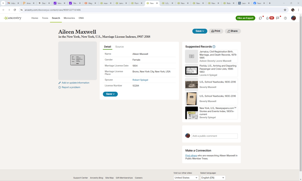This screenshot has width=302, height=181.
Task: Expand the top Save dropdown button
Action: point(200,31)
